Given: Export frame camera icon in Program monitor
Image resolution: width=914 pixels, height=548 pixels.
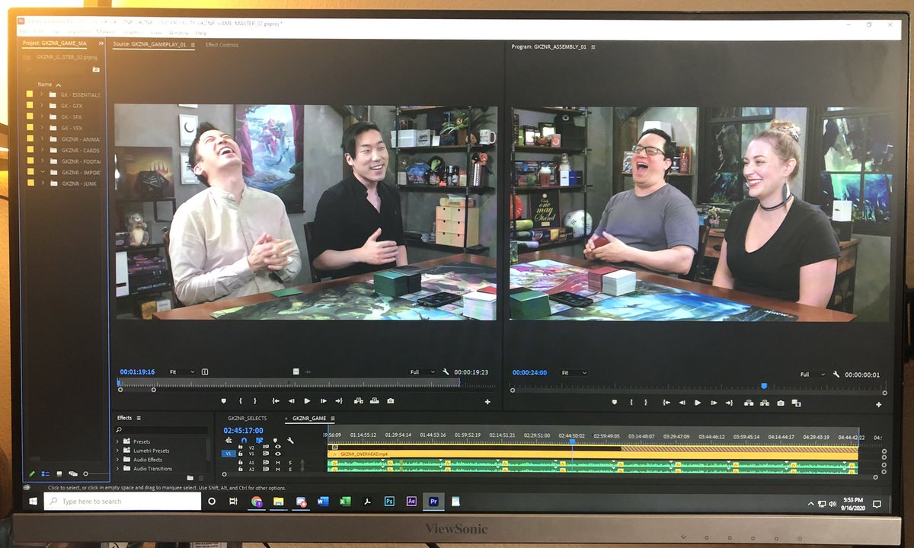Looking at the screenshot, I should point(781,403).
